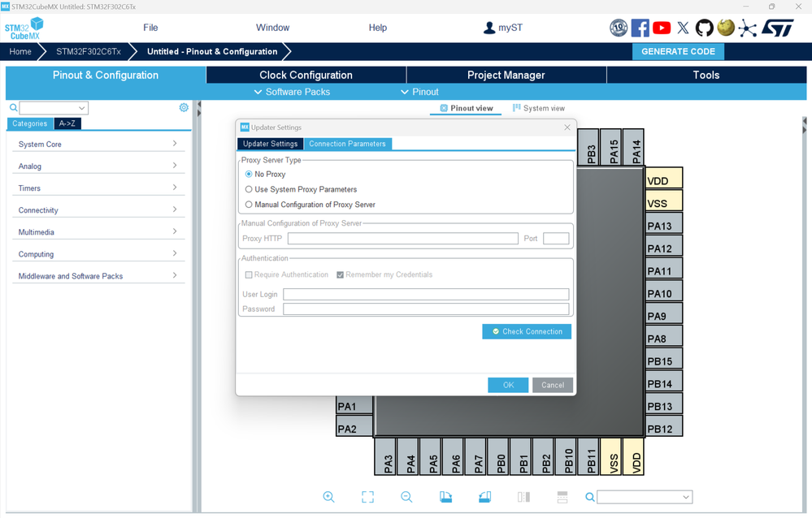Image resolution: width=812 pixels, height=518 pixels.
Task: Click the STM32F302C6Tx breadcrumb
Action: coord(89,52)
